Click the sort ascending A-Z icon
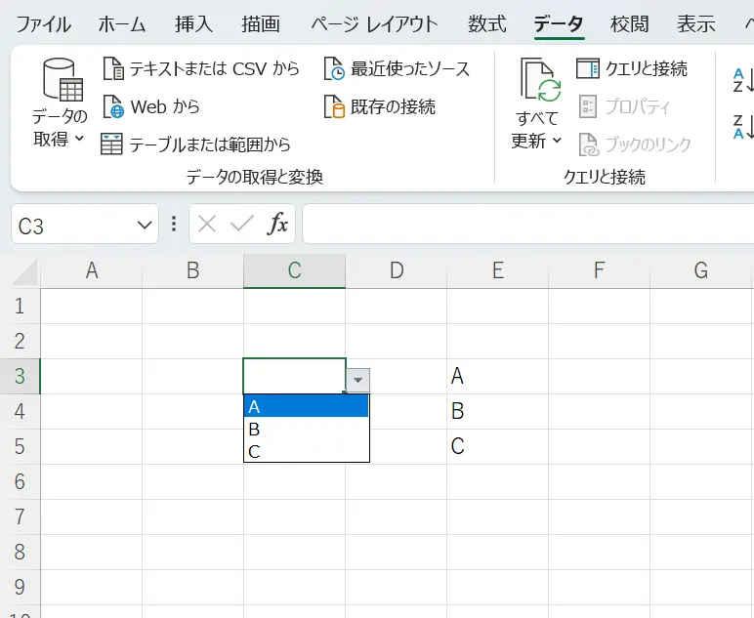The width and height of the screenshot is (754, 618). (x=741, y=80)
